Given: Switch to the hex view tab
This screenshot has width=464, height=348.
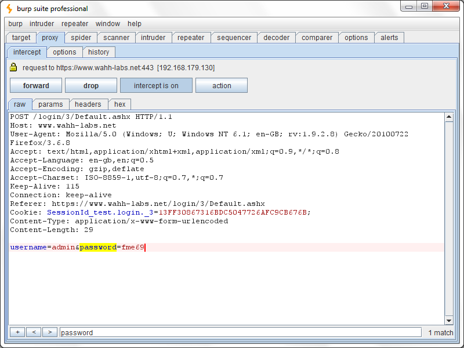Looking at the screenshot, I should [120, 104].
